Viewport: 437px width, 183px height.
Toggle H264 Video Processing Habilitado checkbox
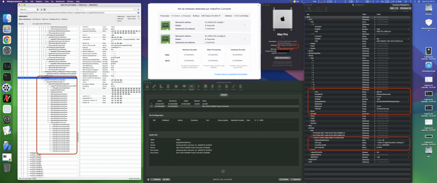(x=209, y=55)
